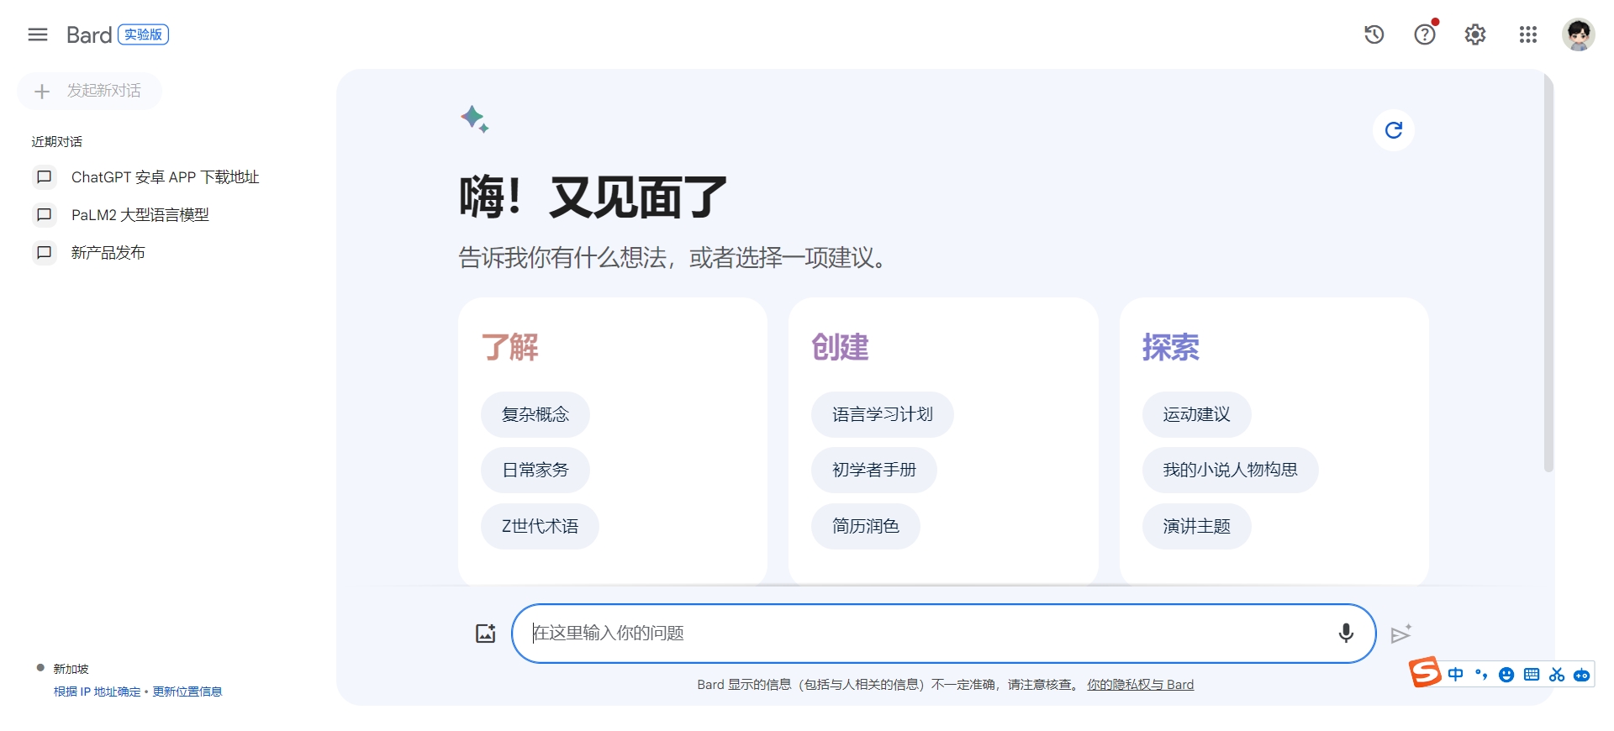Select the Z世代术语 suggestion chip
This screenshot has width=1614, height=731.
[540, 526]
